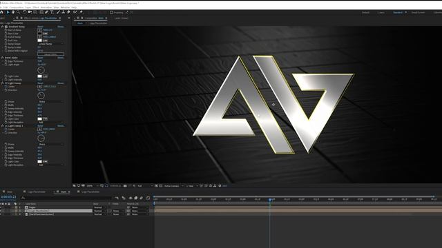Screen dimensions: 442x248
Task: Open CC Light Sweep Light Reception dropdown
Action: click(x=50, y=123)
